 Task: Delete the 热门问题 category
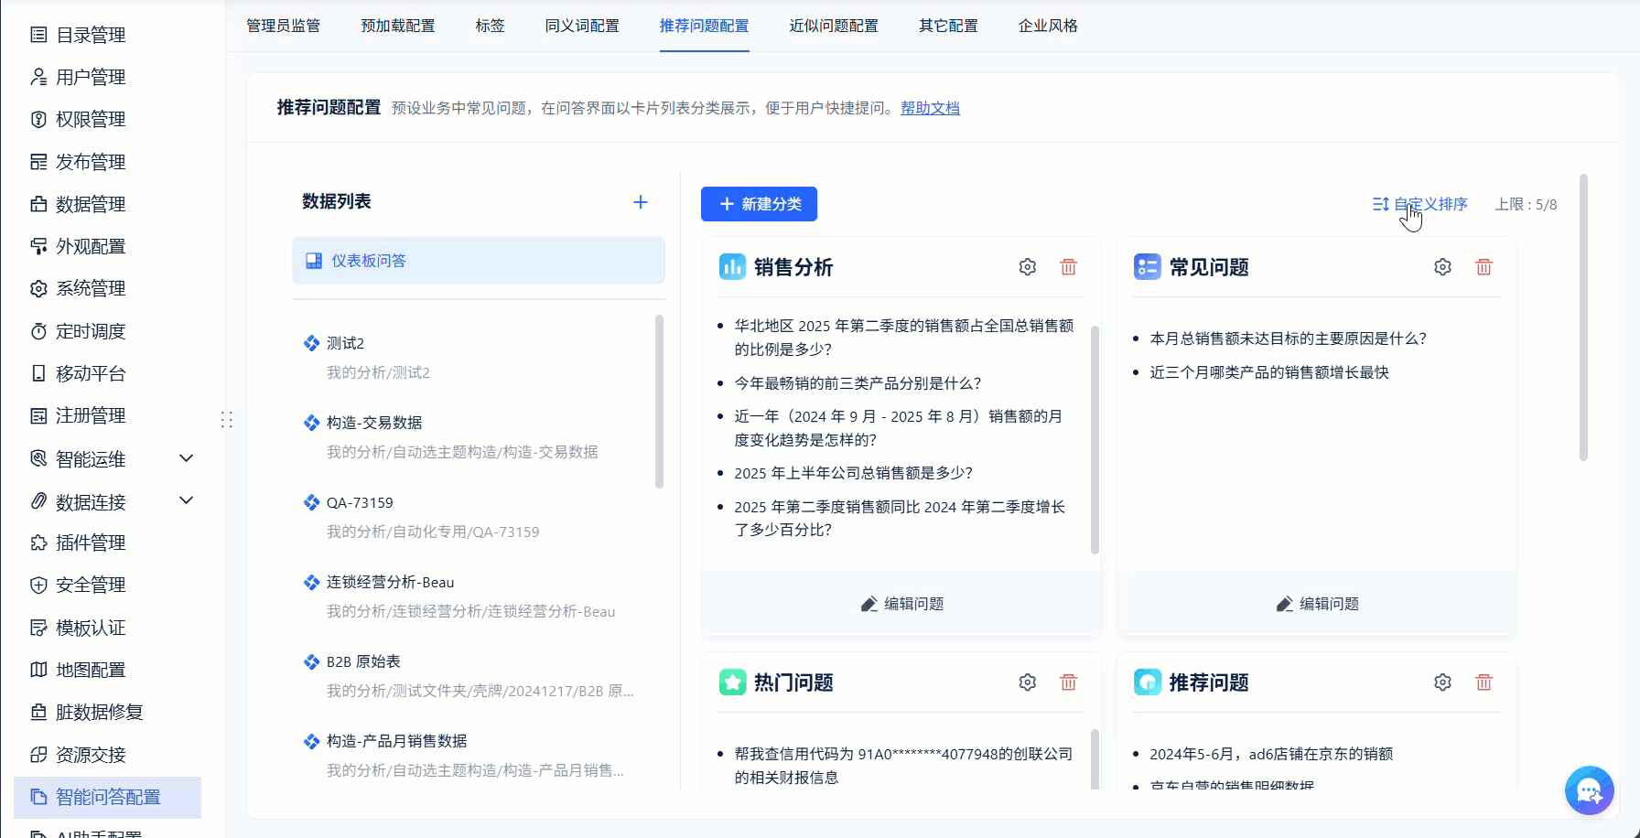(1068, 682)
